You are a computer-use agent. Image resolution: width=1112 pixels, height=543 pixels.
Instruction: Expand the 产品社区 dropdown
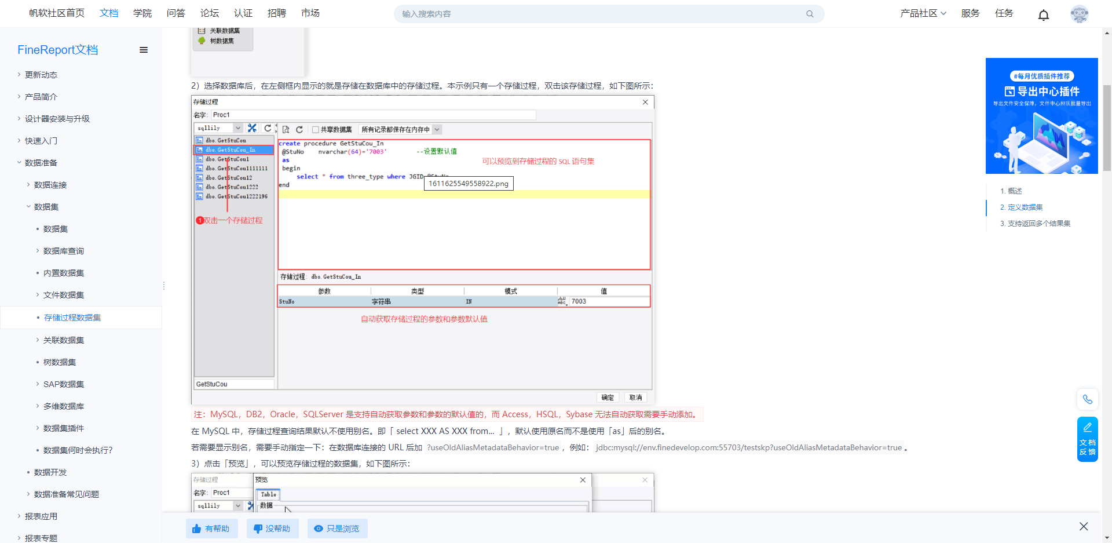point(923,13)
